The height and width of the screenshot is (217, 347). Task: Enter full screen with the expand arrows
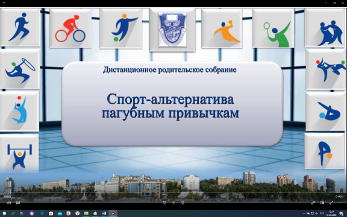[x=331, y=203]
